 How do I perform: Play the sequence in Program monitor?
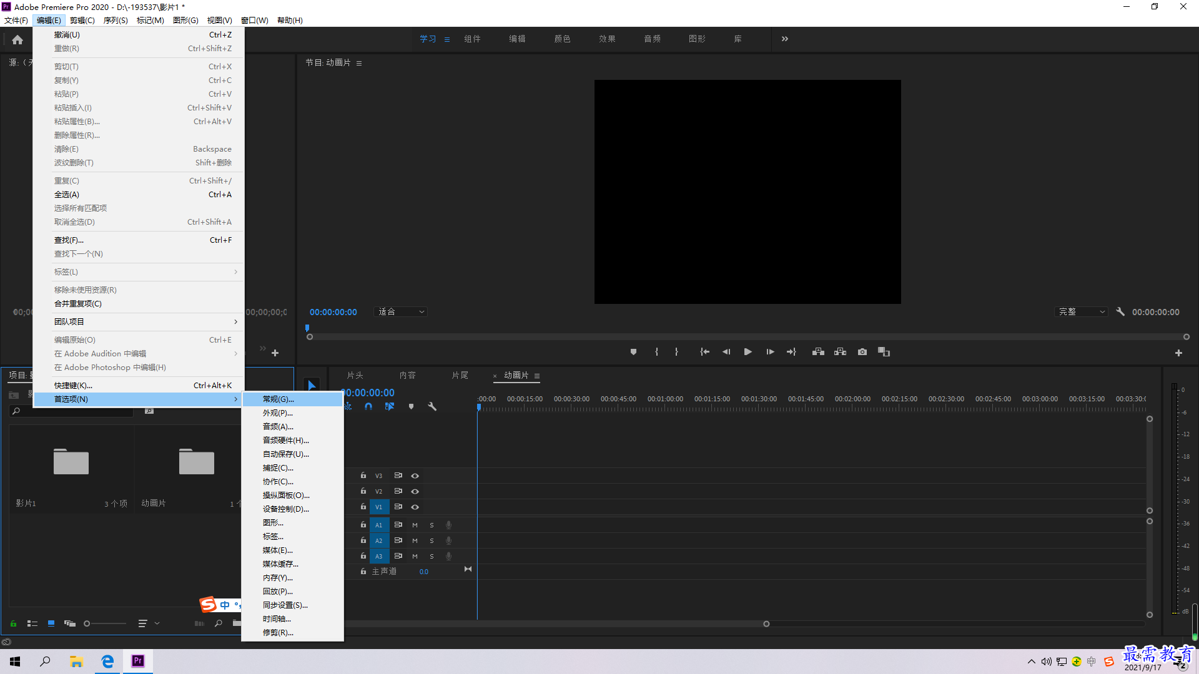click(x=748, y=352)
